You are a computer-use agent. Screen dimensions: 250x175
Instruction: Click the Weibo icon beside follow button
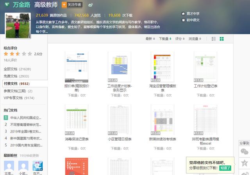pyautogui.click(x=91, y=5)
